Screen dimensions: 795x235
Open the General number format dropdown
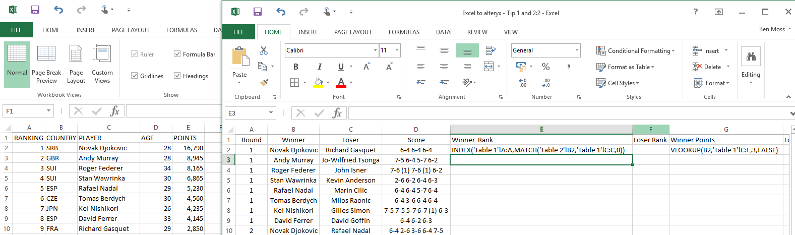pyautogui.click(x=577, y=50)
